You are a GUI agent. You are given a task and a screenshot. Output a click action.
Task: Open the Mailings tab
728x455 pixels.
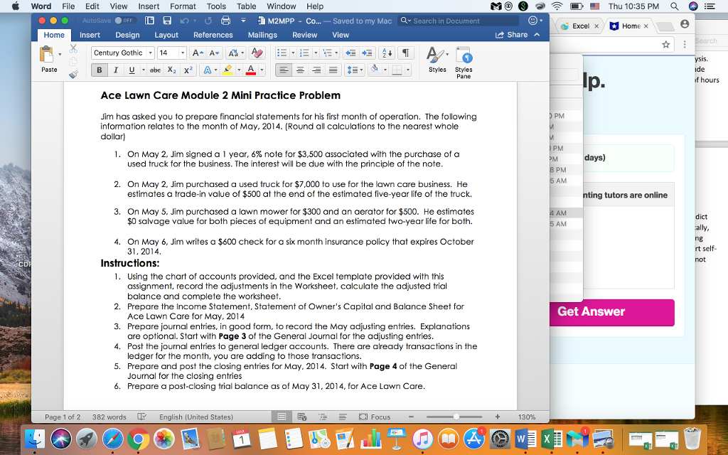pos(262,35)
